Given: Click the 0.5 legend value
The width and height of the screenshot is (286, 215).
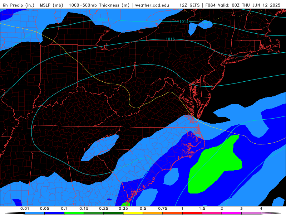Looking at the screenshot, I should coord(143,209).
